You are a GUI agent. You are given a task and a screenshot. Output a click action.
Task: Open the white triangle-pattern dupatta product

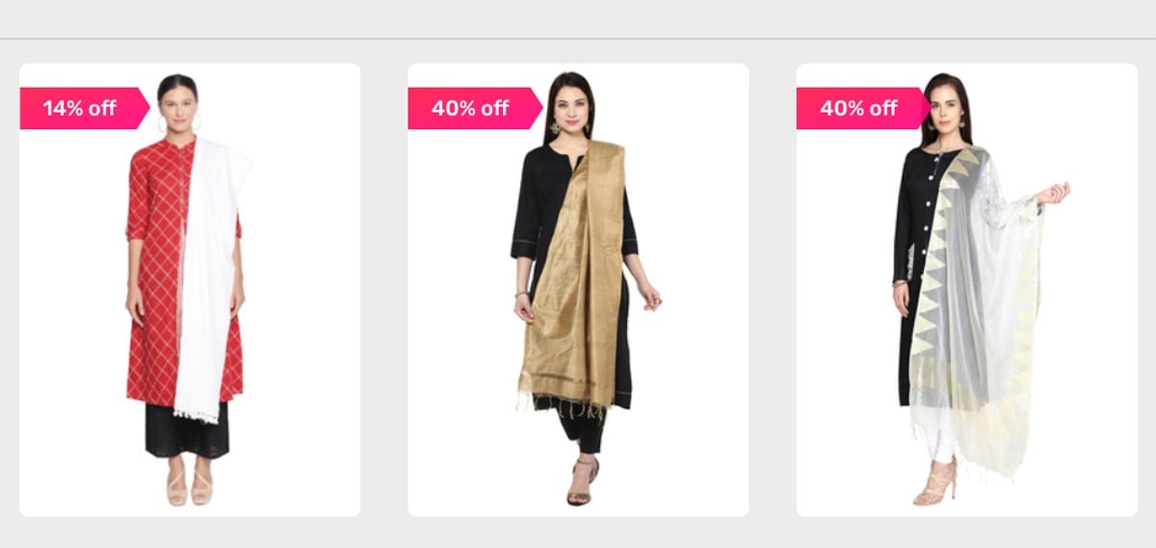coord(966,290)
